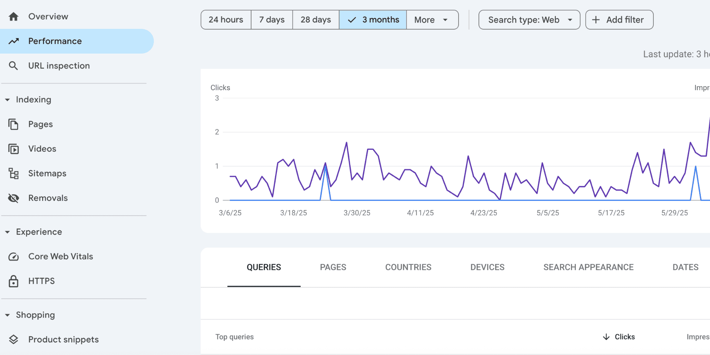Image resolution: width=710 pixels, height=355 pixels.
Task: Sort table by Clicks column
Action: pos(619,337)
